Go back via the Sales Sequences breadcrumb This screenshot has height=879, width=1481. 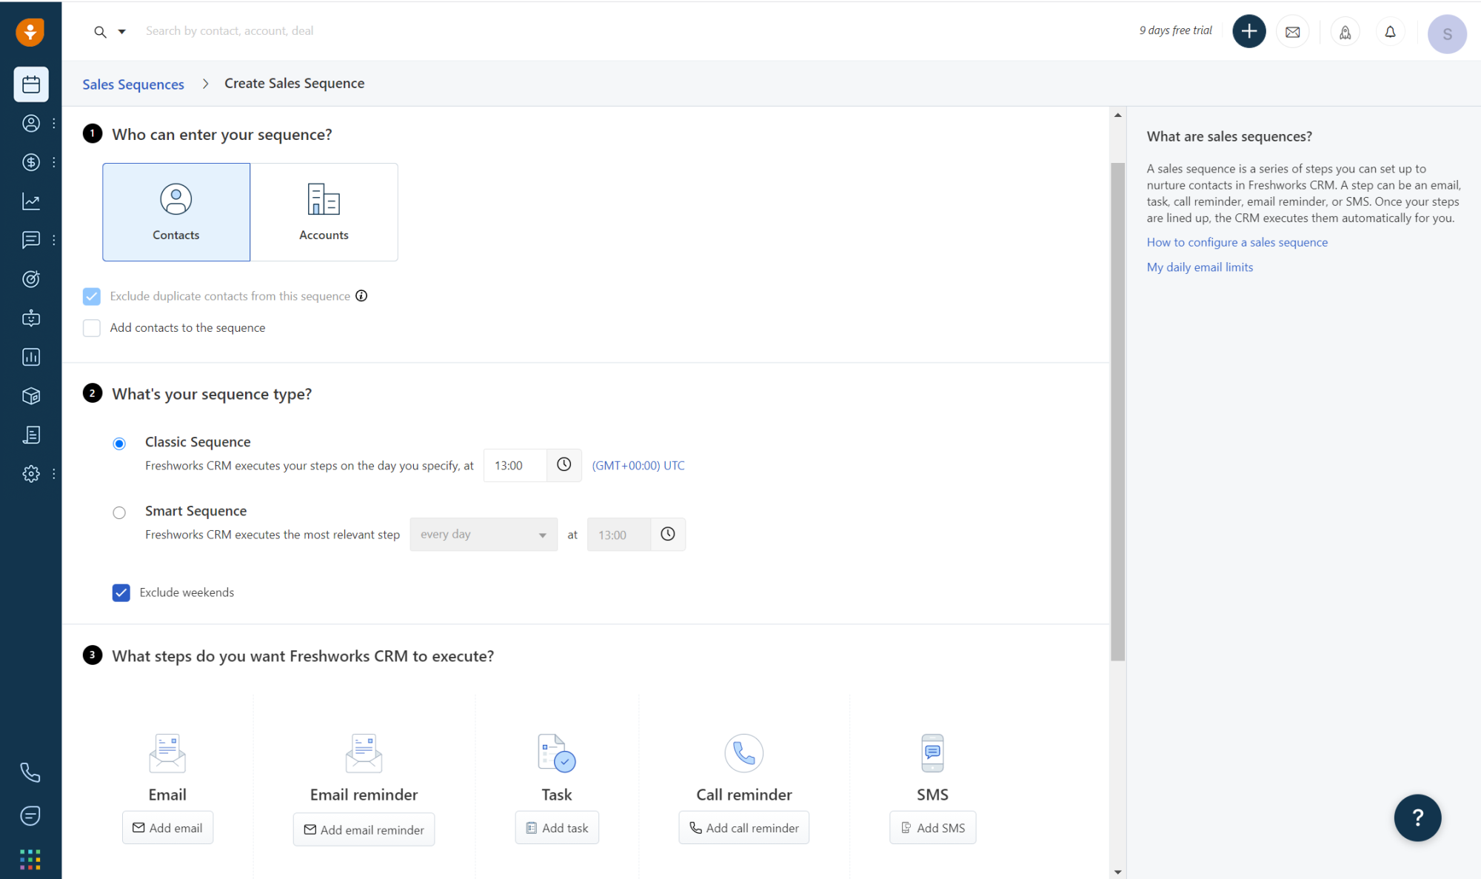pyautogui.click(x=133, y=84)
